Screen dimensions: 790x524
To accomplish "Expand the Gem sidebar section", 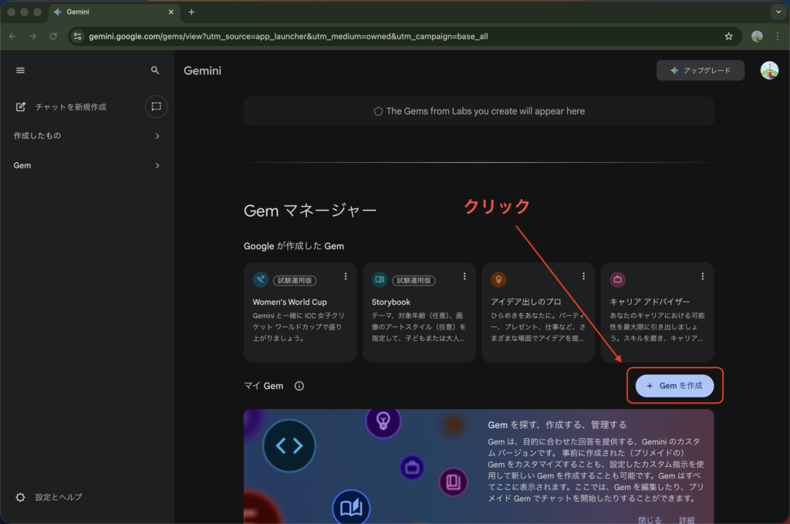I will point(157,165).
